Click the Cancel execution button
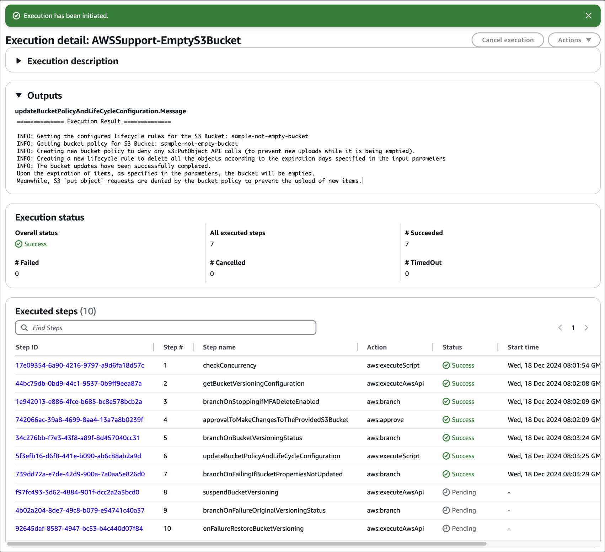 point(508,40)
